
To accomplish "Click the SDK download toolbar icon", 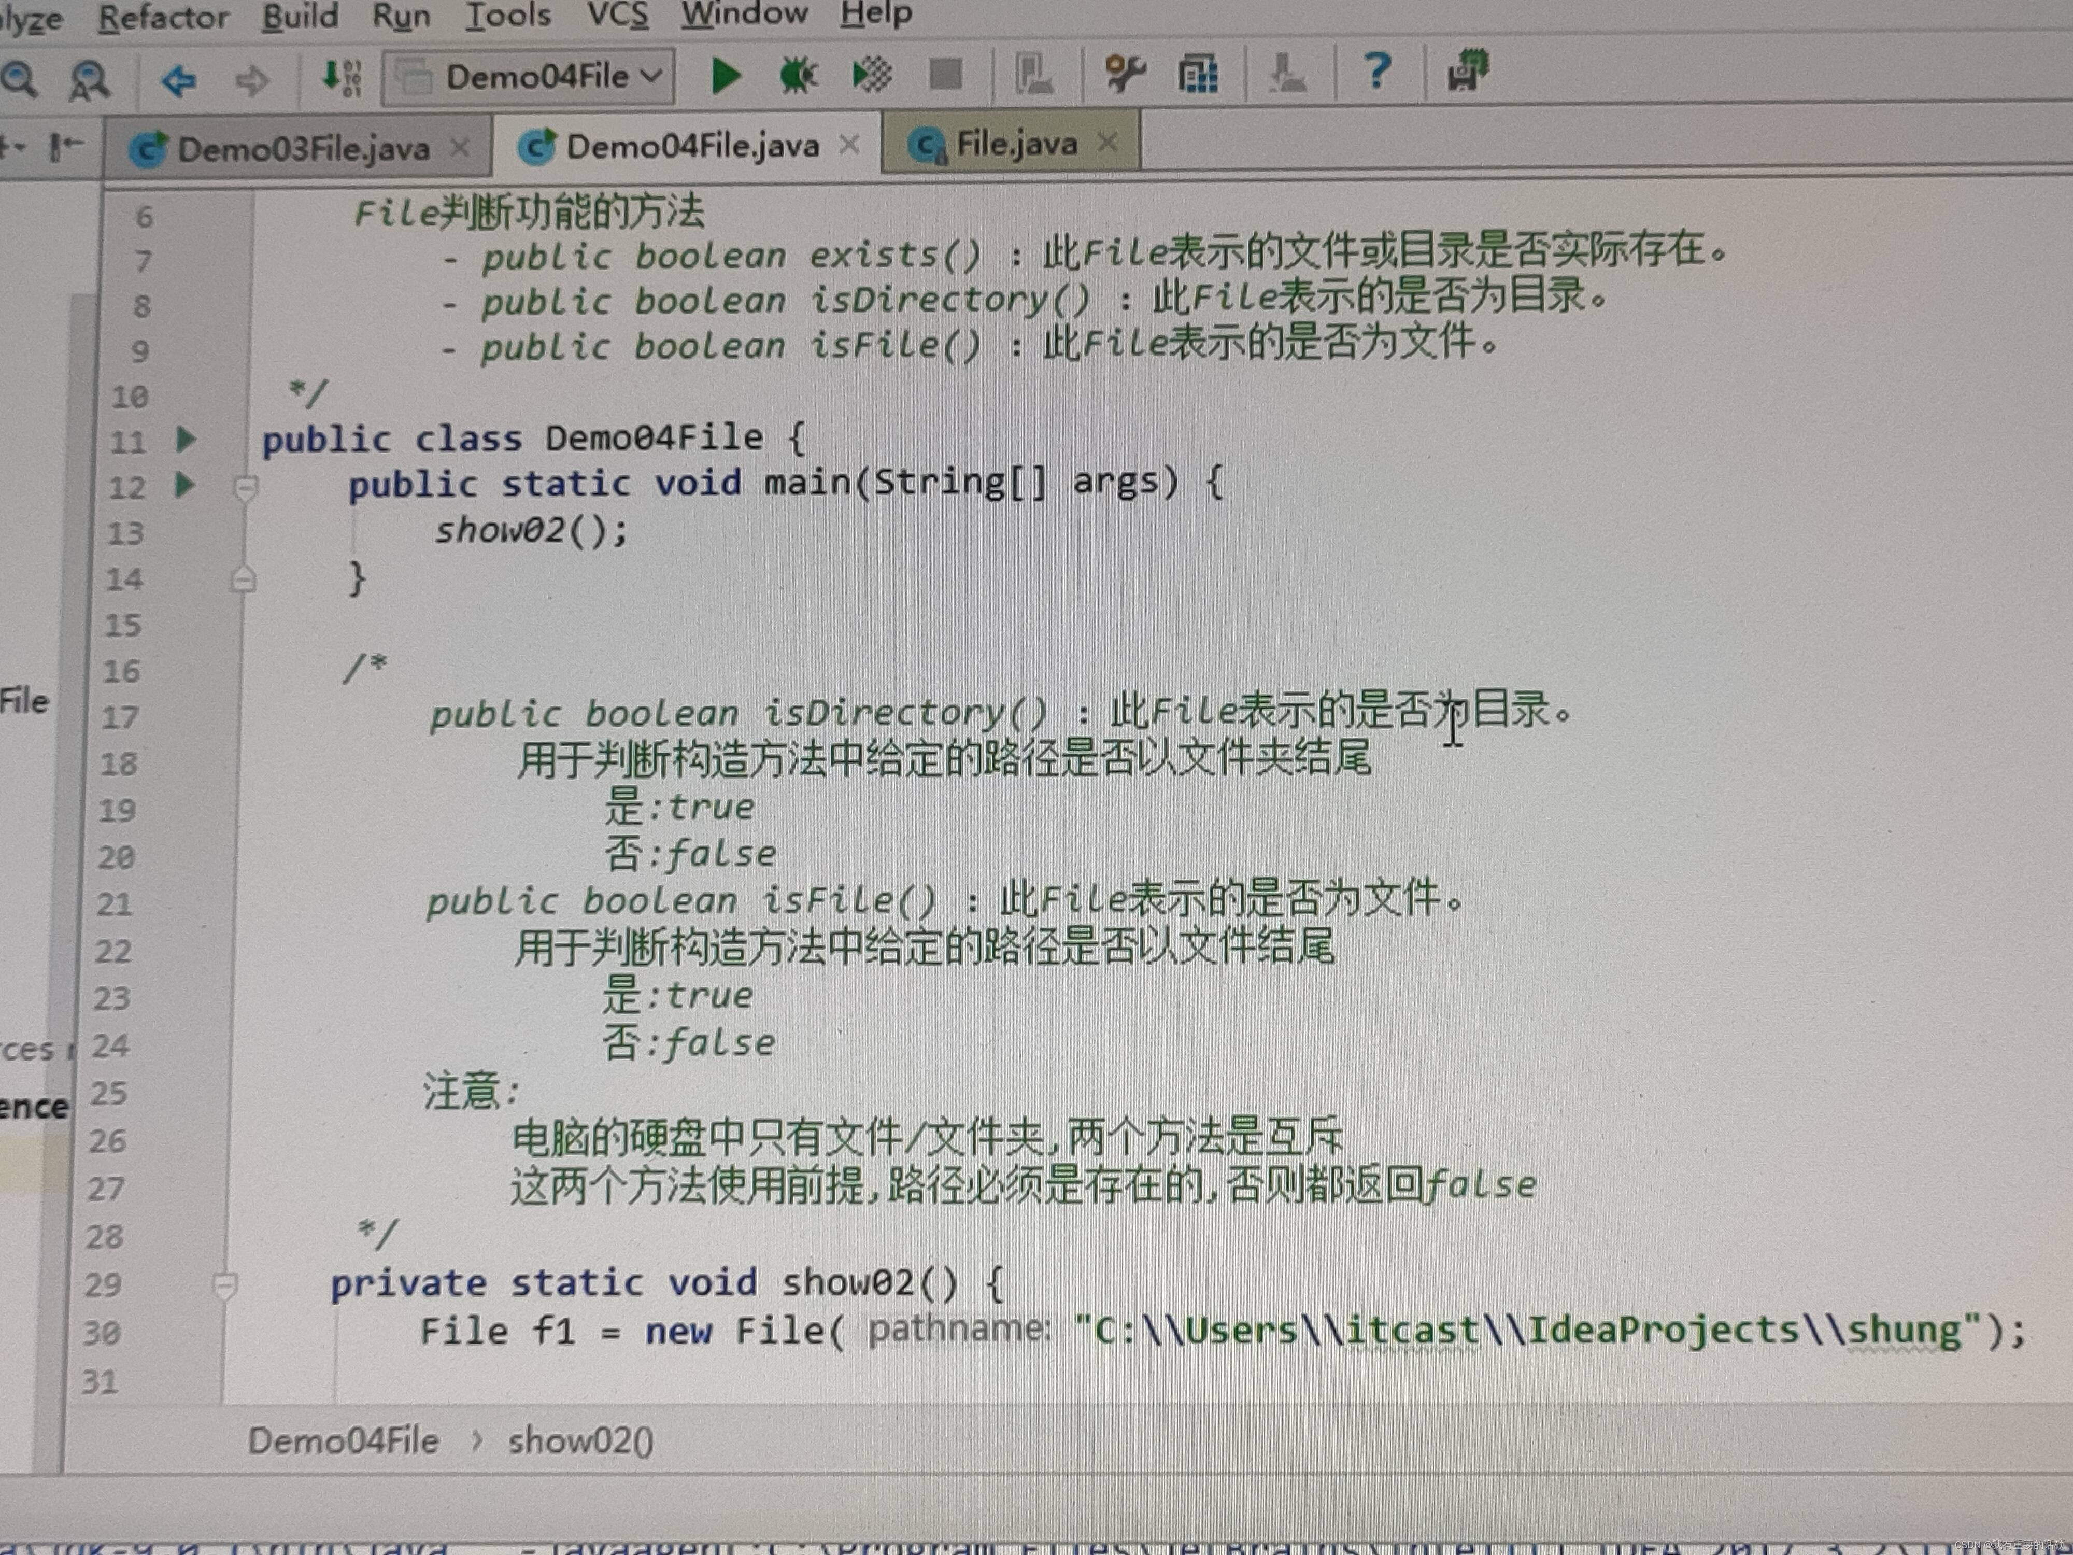I will (1287, 72).
